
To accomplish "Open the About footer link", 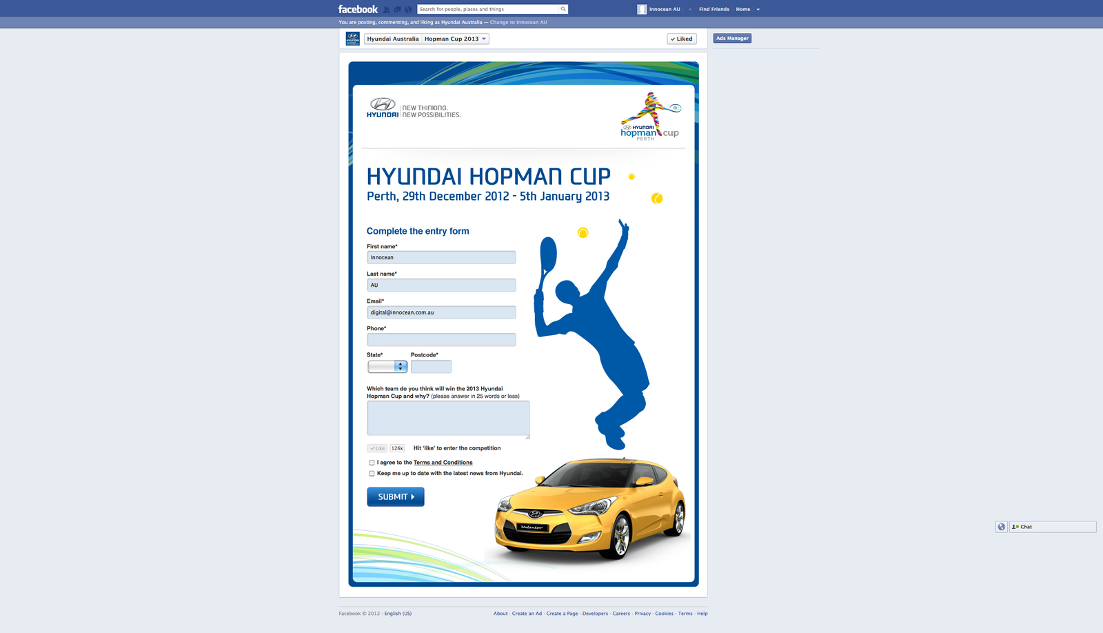I will click(500, 614).
